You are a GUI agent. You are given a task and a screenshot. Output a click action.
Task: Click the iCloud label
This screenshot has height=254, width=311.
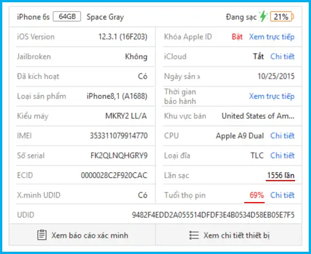point(175,56)
